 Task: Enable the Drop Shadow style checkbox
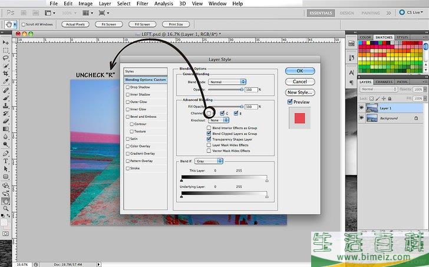click(x=127, y=87)
